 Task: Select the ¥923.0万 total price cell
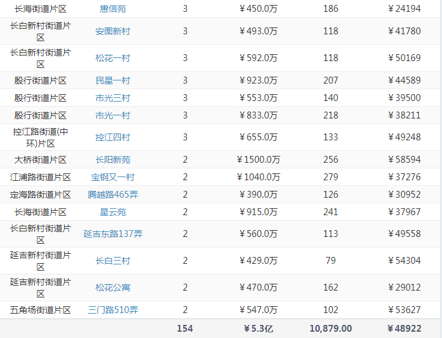click(x=258, y=80)
